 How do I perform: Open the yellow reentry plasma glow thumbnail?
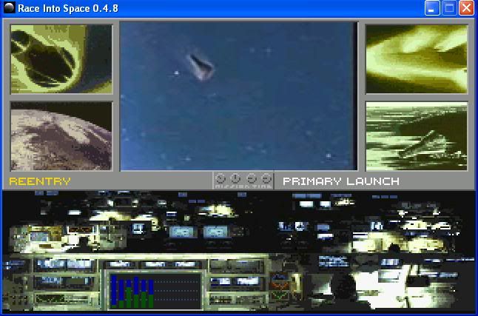[x=417, y=59]
